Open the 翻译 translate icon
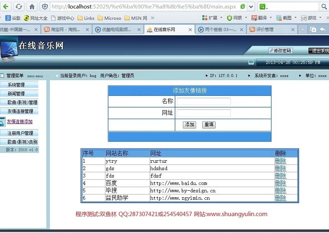 [x=254, y=18]
